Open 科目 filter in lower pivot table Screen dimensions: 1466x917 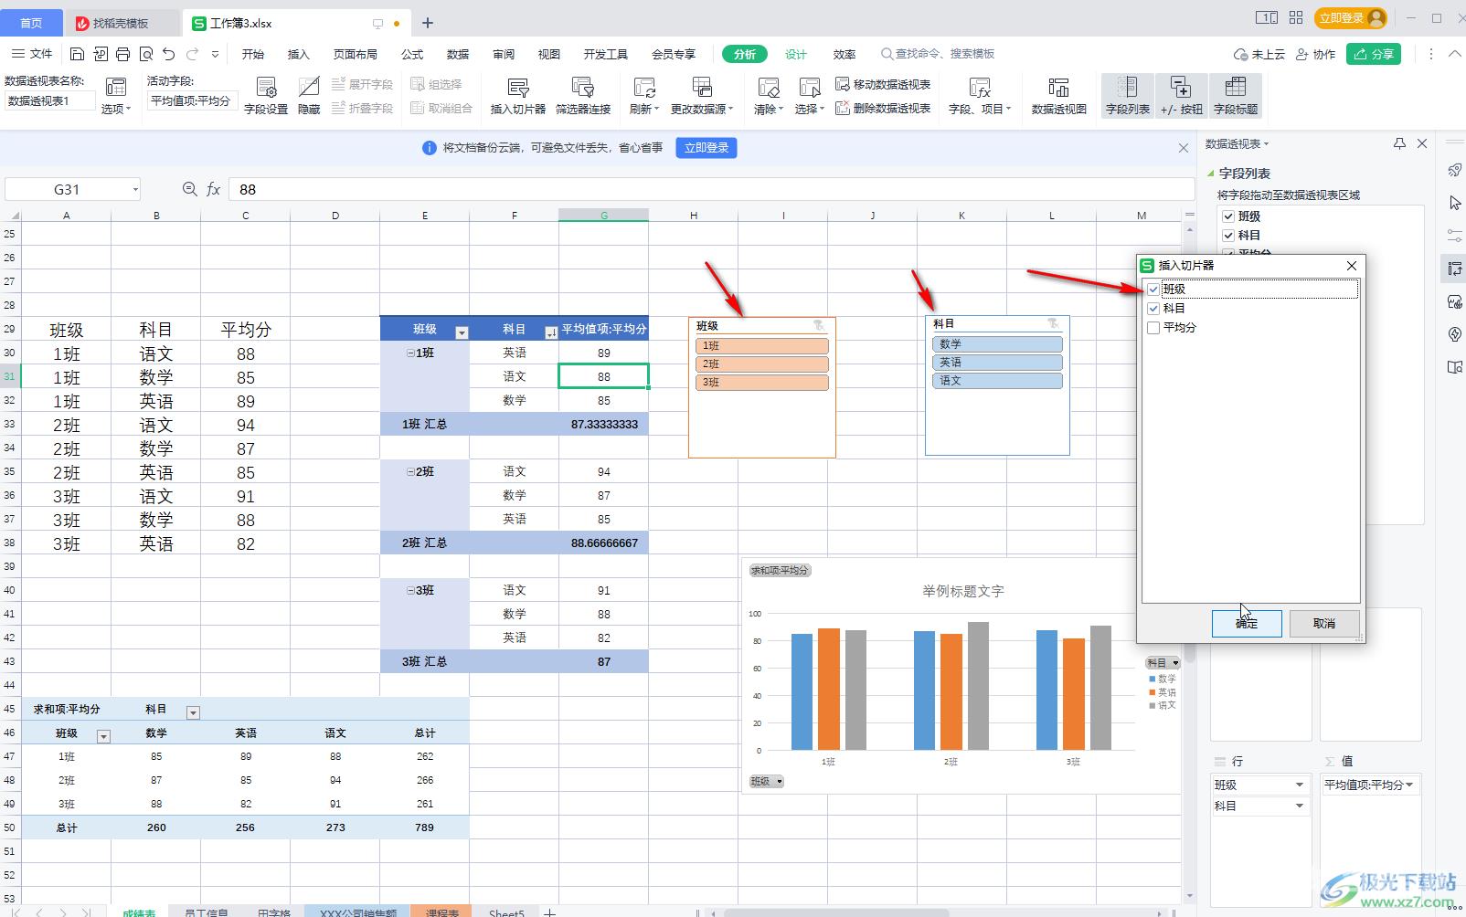coord(193,712)
